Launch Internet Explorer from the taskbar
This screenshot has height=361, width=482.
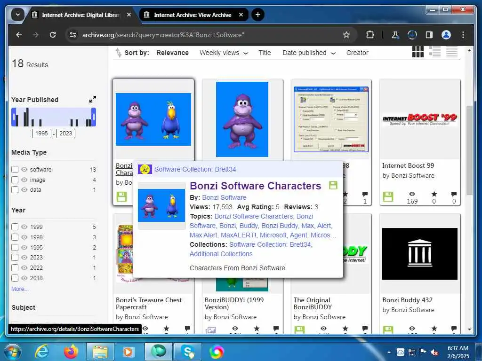42,352
